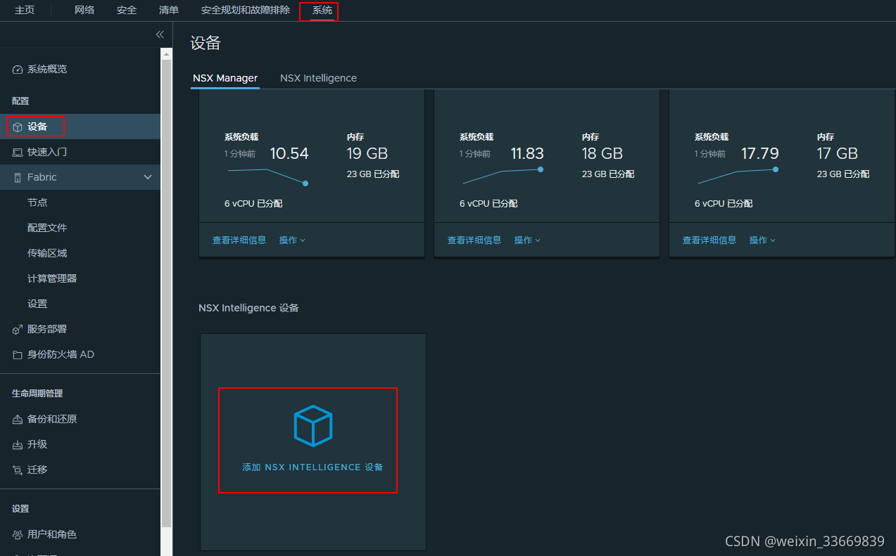
Task: Open 操作 dropdown on the 17 GB card
Action: [x=762, y=240]
